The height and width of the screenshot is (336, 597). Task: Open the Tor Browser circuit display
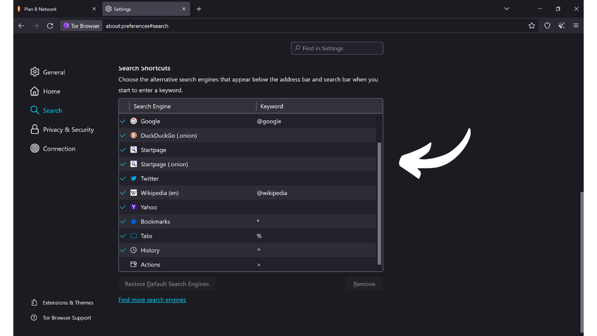(x=81, y=26)
